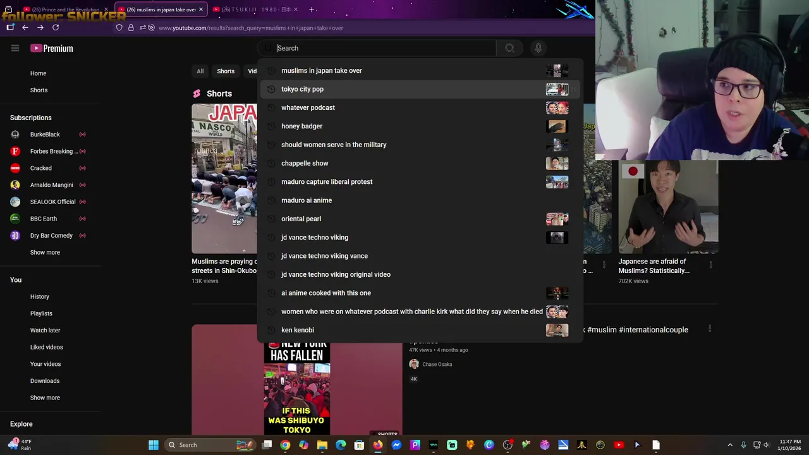The width and height of the screenshot is (809, 455).
Task: Open the Windows Start menu
Action: click(154, 445)
